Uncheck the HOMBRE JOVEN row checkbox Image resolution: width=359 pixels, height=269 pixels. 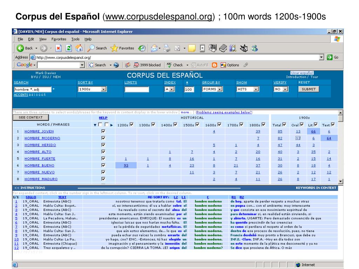point(103,131)
